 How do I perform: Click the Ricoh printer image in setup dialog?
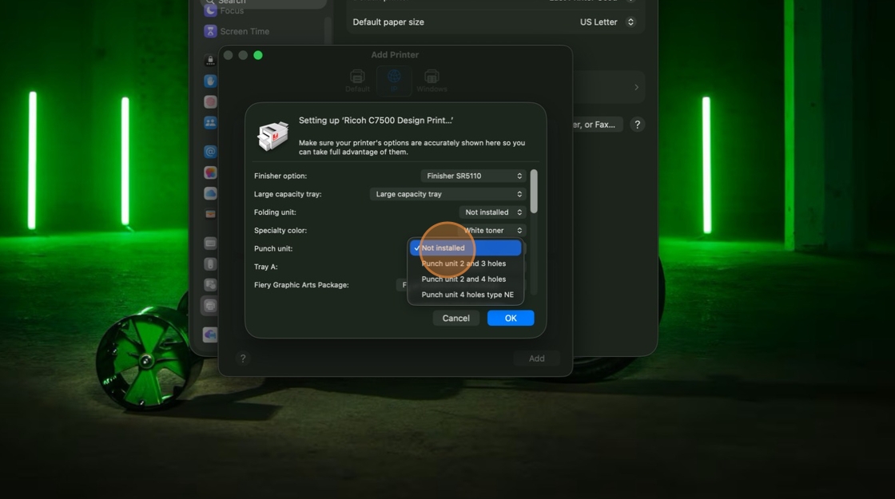(x=272, y=136)
